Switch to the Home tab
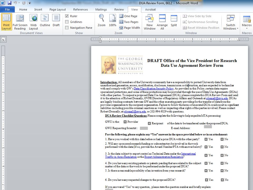Viewport: 253px width, 190px height. point(23,9)
